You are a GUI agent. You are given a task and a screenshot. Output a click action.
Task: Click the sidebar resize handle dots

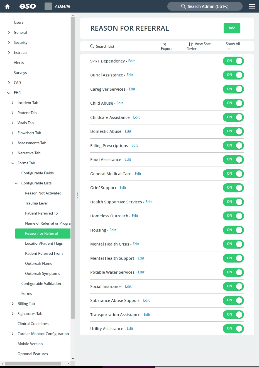[77, 195]
